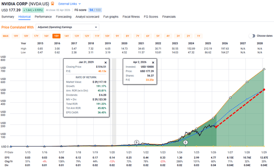This screenshot has width=274, height=168.
Task: Click the 12.87E EPS estimate for 1/29
Action: tap(264, 158)
